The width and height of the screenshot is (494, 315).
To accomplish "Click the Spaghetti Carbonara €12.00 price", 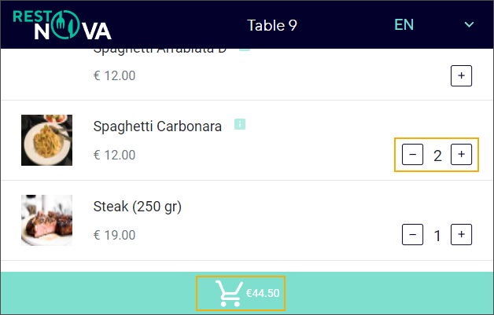I will [114, 156].
